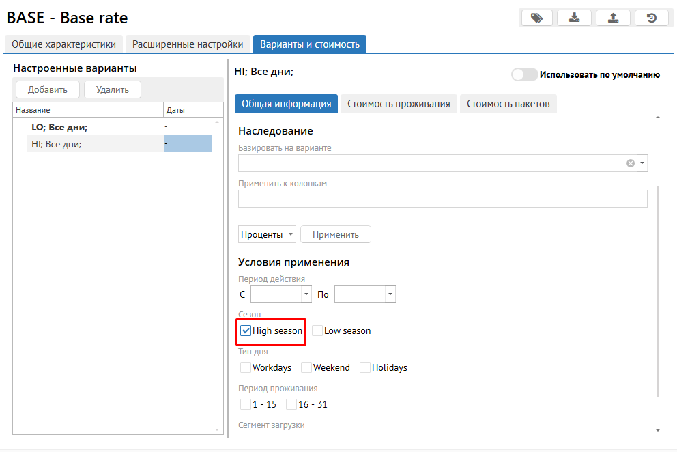This screenshot has height=452, width=677.
Task: Toggle 'Использовать по умолчанию' switch
Action: [524, 75]
